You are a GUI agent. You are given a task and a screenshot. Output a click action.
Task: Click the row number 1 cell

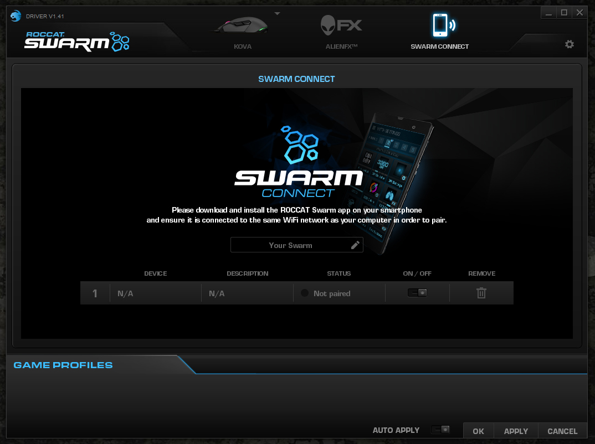(x=95, y=293)
